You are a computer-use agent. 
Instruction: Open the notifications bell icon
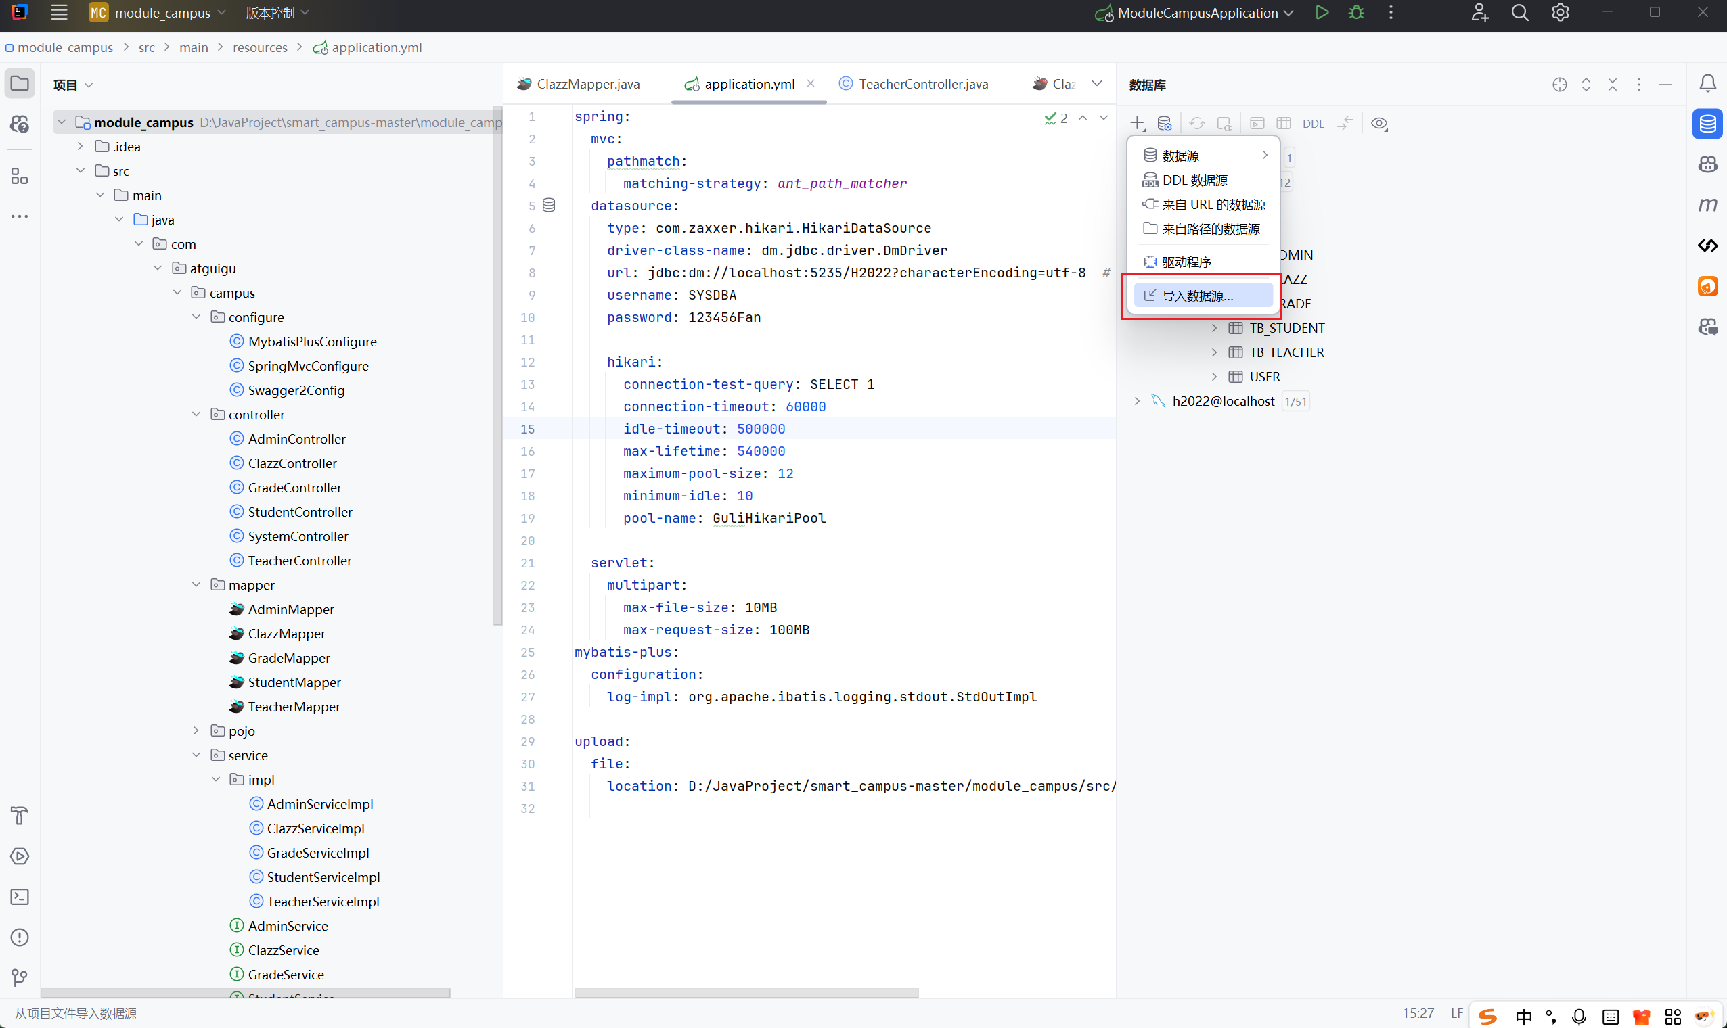click(x=1707, y=84)
